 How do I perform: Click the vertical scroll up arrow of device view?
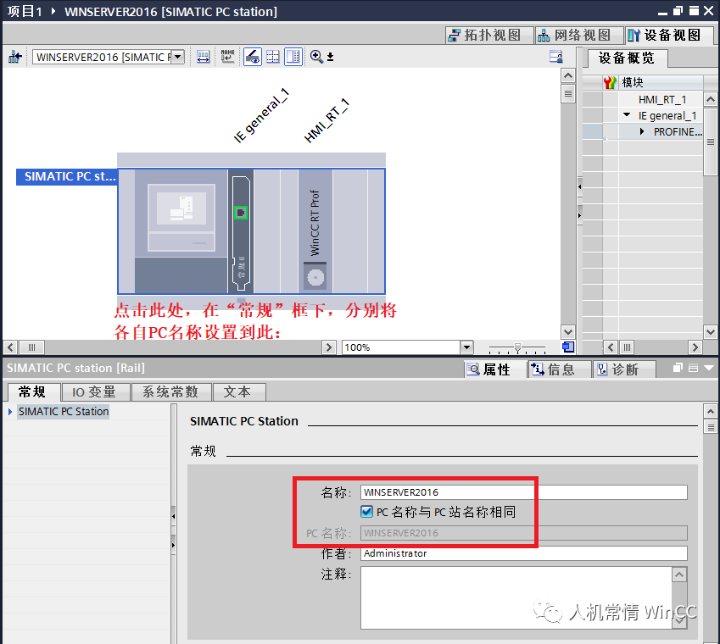568,75
